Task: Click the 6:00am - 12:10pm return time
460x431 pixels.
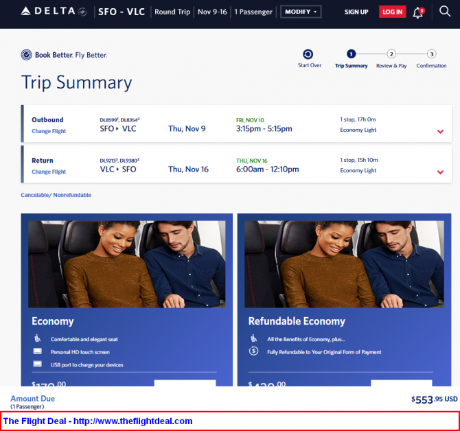Action: [268, 170]
